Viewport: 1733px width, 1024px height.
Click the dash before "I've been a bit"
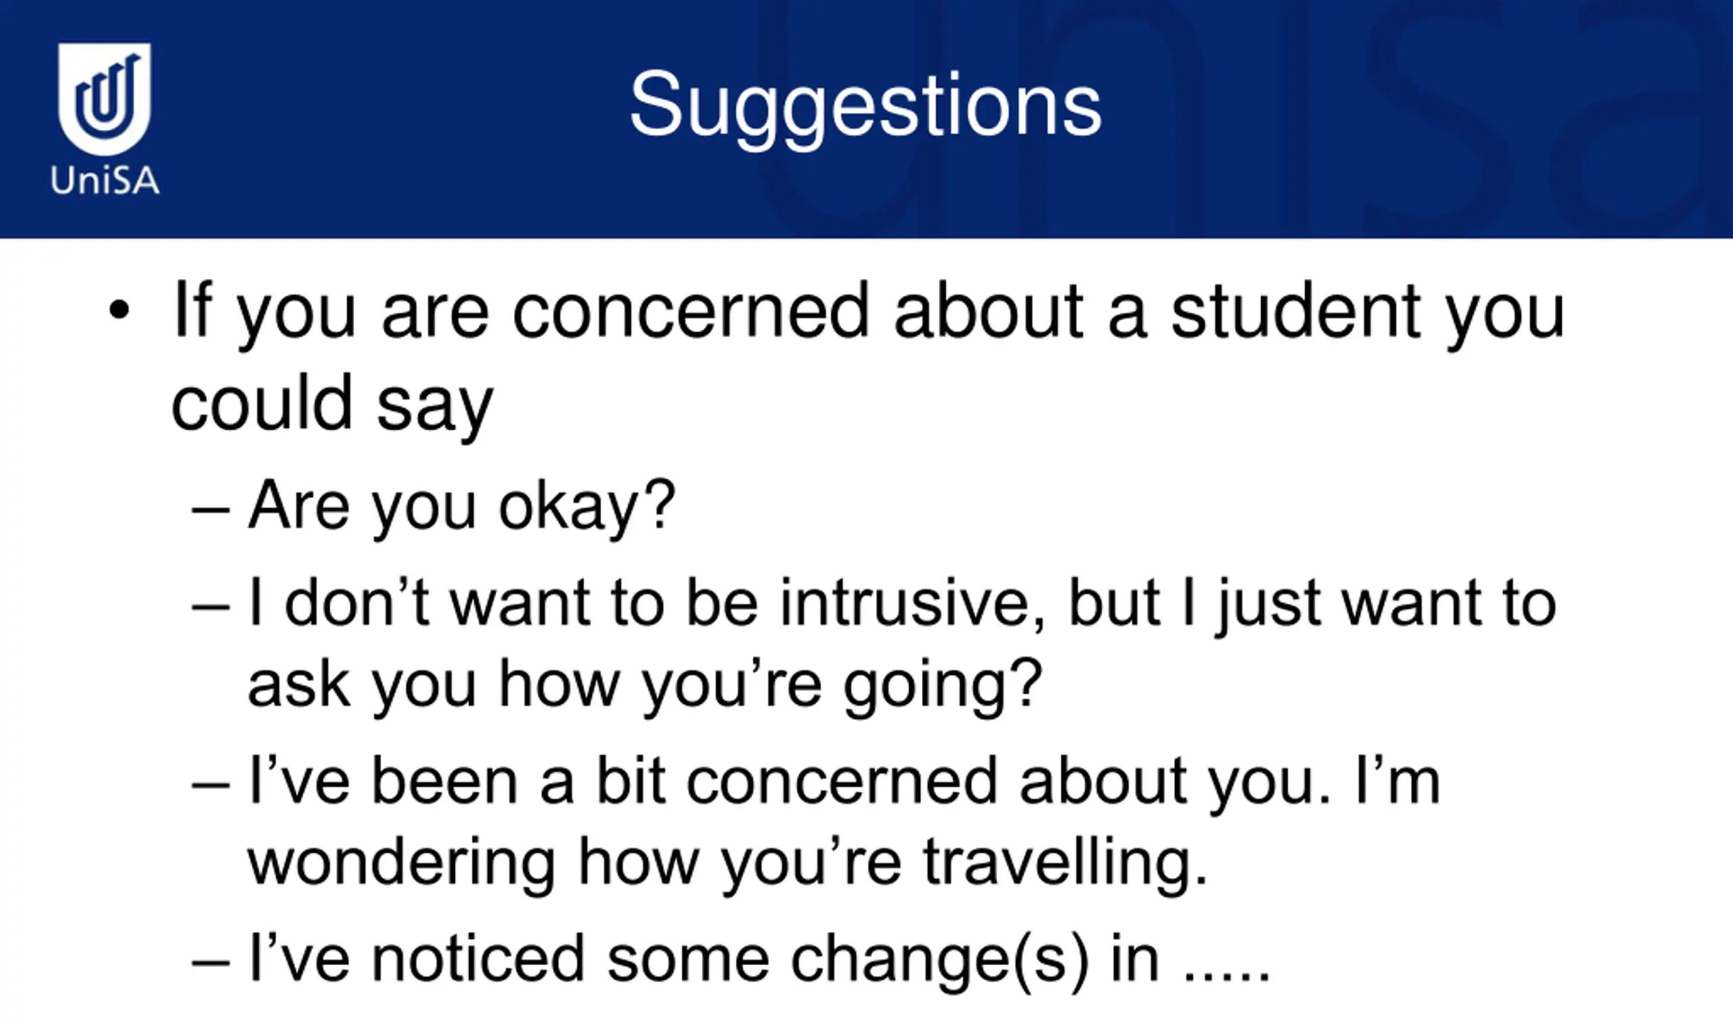pos(211,785)
